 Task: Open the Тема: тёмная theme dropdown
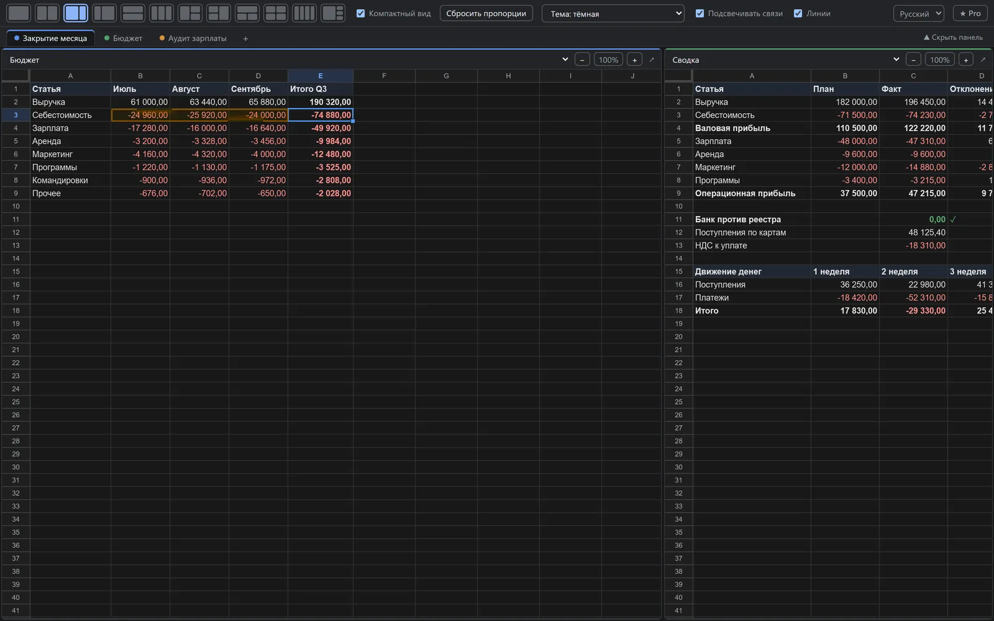613,13
